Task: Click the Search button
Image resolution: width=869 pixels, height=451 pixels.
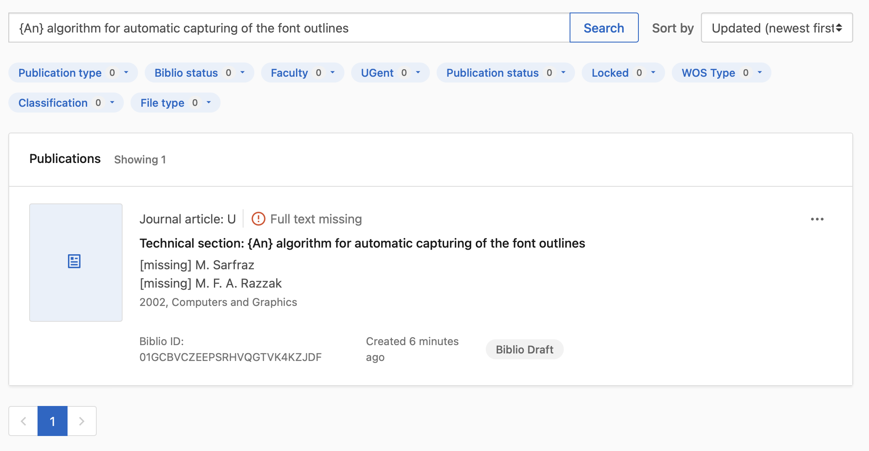Action: click(604, 28)
